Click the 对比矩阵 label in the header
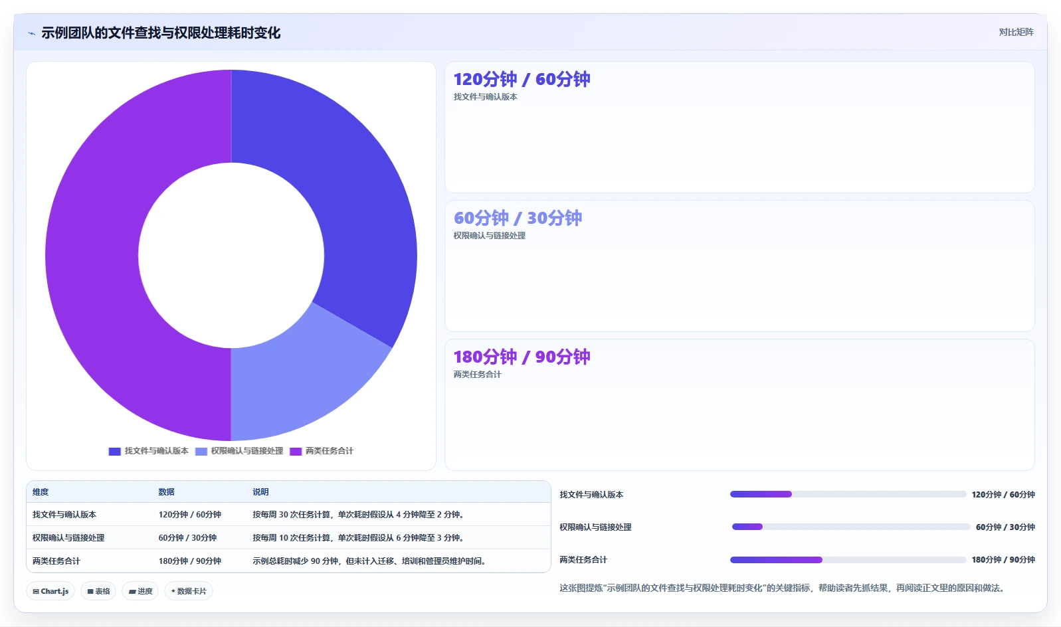The width and height of the screenshot is (1061, 627). click(x=1016, y=32)
